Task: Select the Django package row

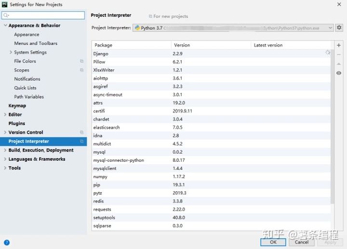Action: pos(212,53)
